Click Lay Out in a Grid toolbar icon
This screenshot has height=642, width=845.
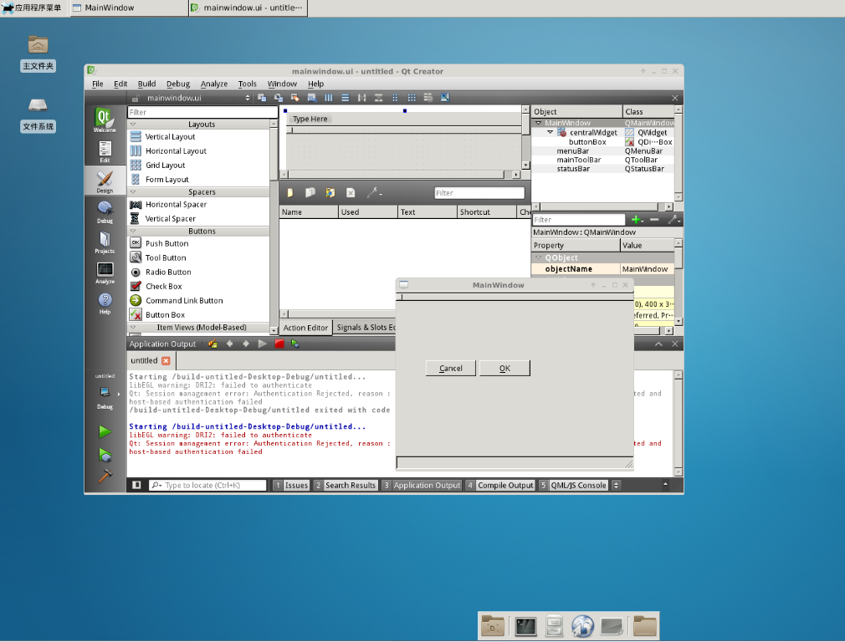point(412,98)
